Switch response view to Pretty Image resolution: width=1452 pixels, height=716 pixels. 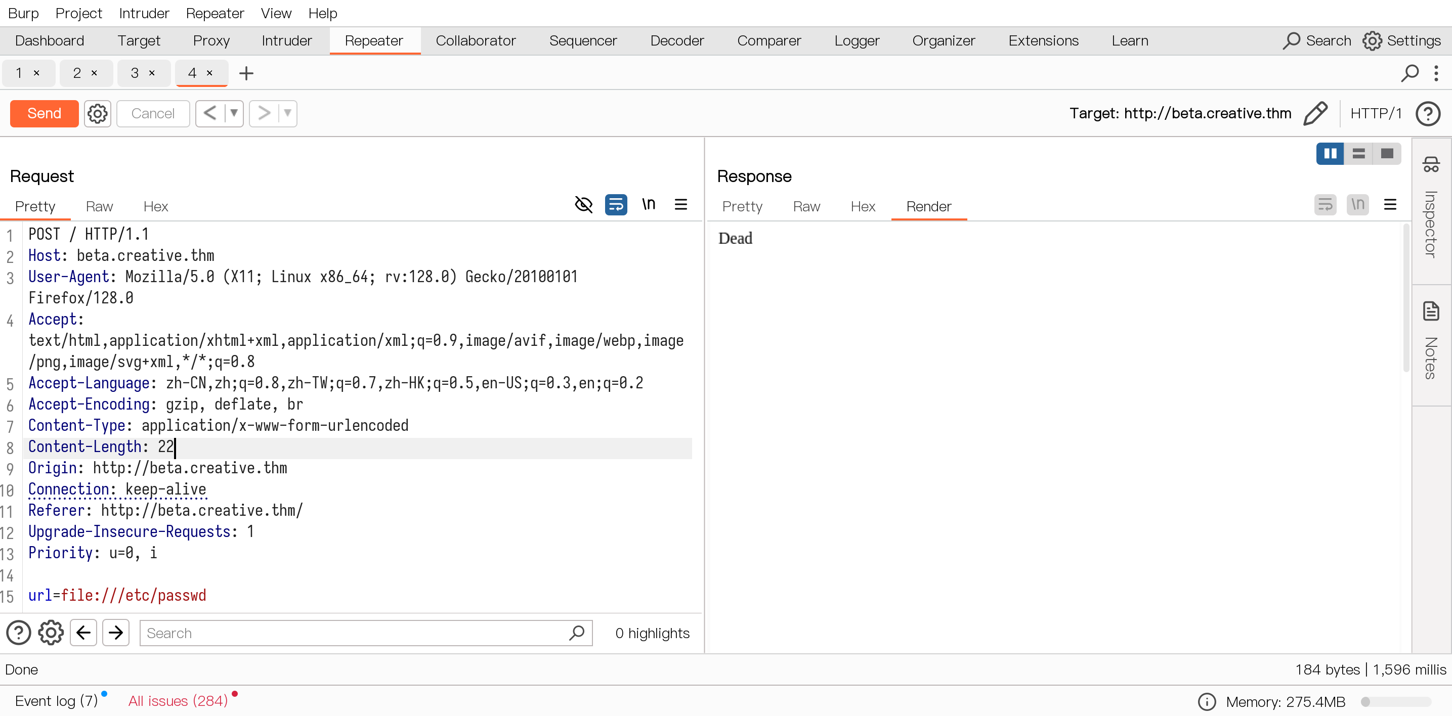(742, 207)
